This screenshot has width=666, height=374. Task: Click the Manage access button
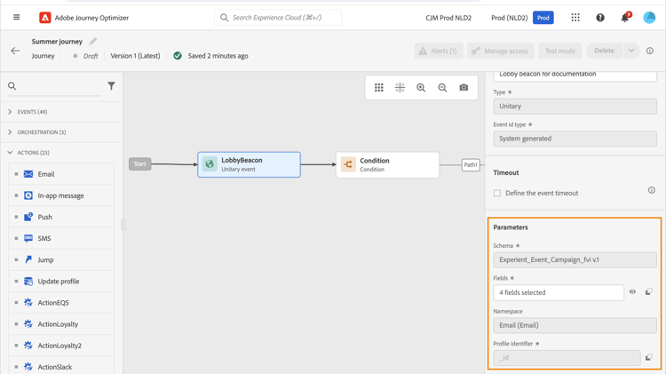point(500,51)
